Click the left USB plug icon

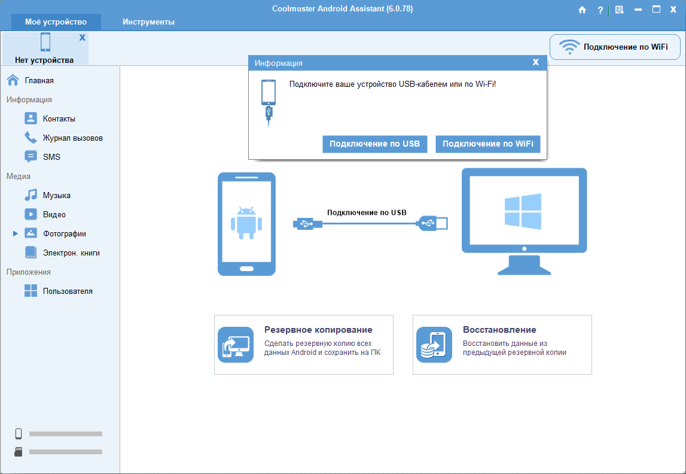coord(307,224)
